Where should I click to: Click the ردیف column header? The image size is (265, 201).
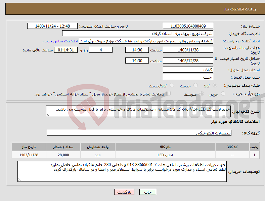(x=254, y=147)
